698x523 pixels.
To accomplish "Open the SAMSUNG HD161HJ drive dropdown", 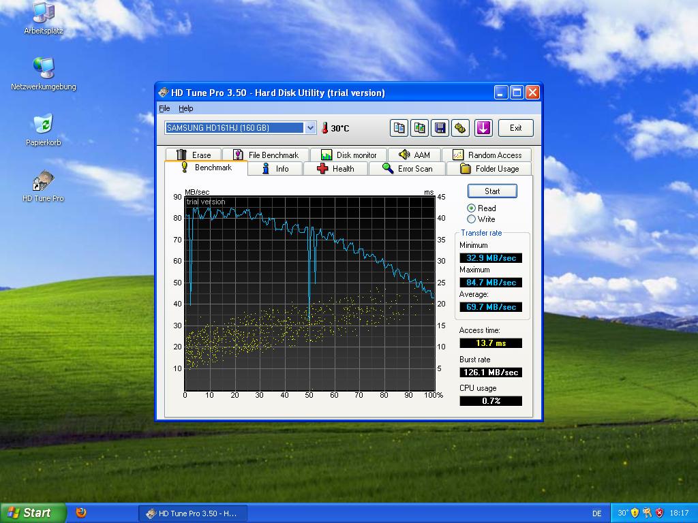I will point(310,128).
